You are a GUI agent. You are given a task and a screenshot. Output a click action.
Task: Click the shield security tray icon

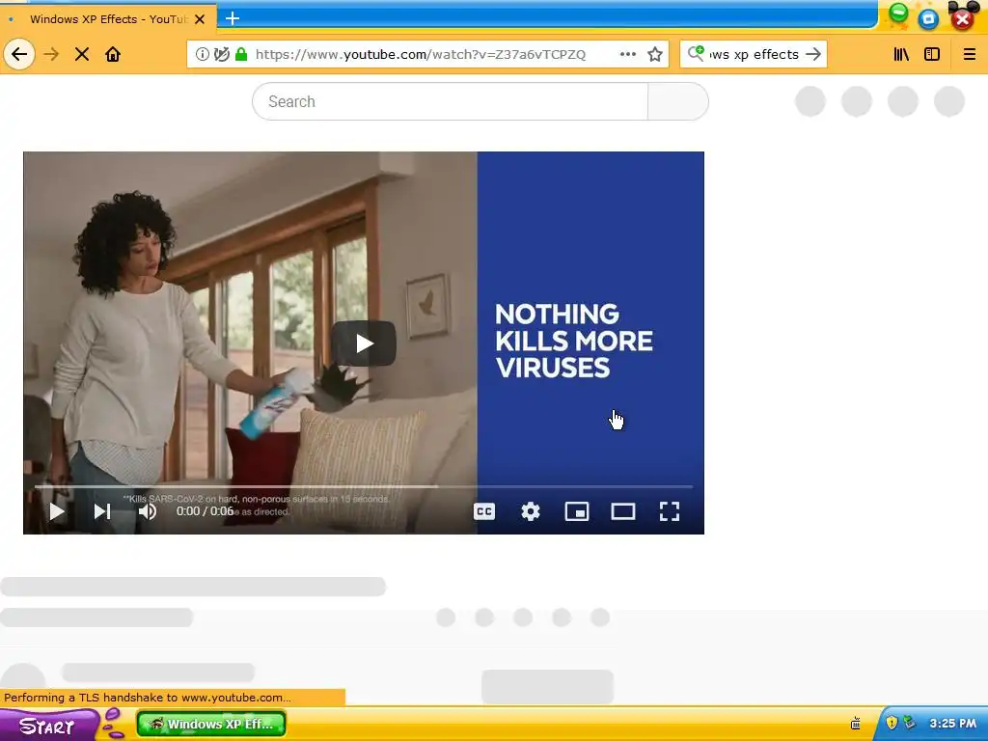(x=891, y=723)
